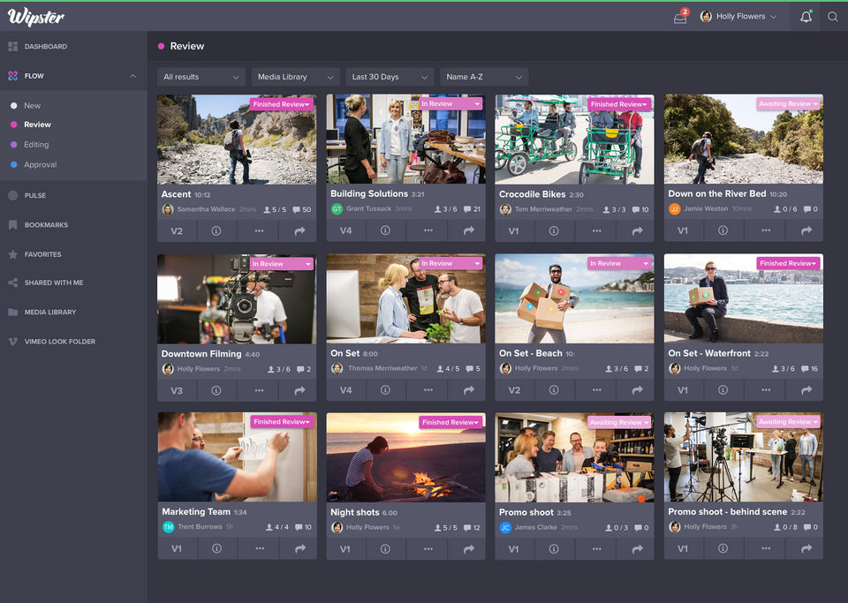The image size is (848, 603).
Task: Share Promo shoot - behind scene
Action: (x=806, y=548)
